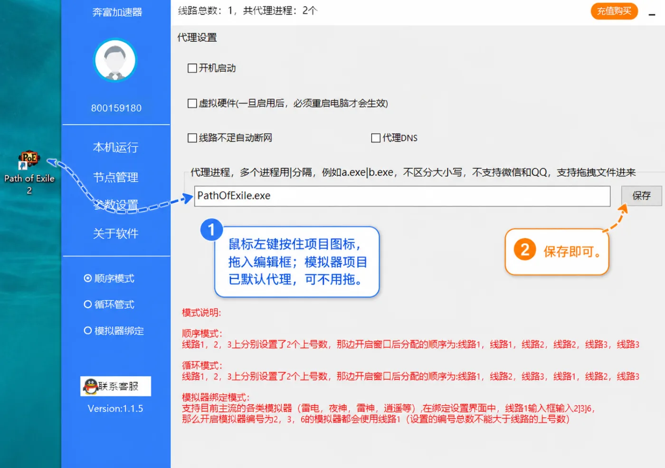Image resolution: width=665 pixels, height=468 pixels.
Task: Open the 关于软件 page
Action: tap(115, 233)
